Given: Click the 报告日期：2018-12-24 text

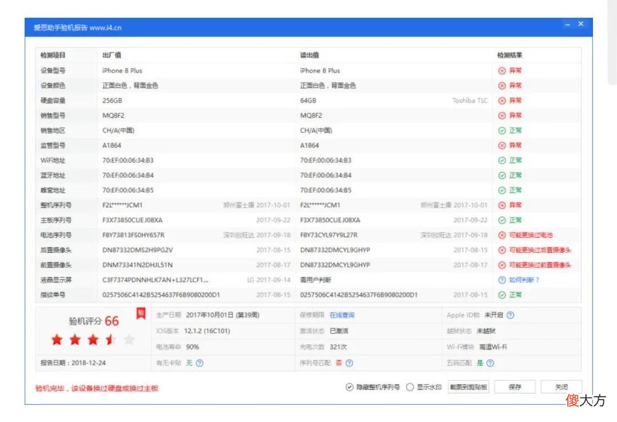Looking at the screenshot, I should click(x=73, y=363).
